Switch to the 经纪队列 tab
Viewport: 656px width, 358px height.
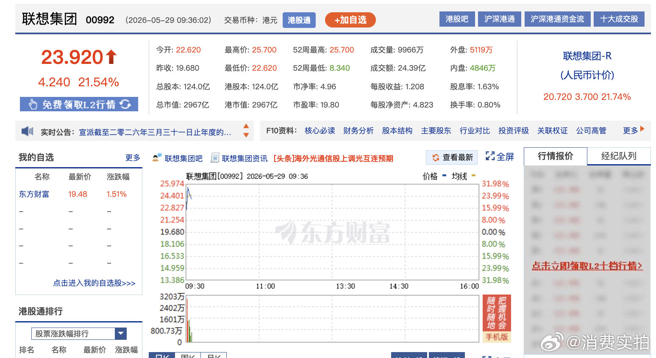(619, 156)
